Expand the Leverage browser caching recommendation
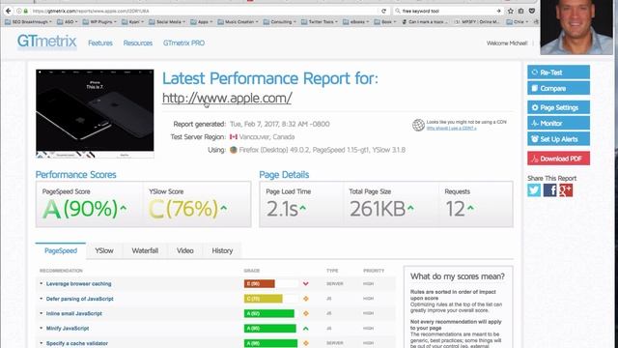Image resolution: width=618 pixels, height=348 pixels. pyautogui.click(x=78, y=283)
